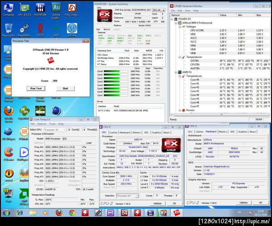Switch to ZD CPUmark taskbar item
This screenshot has height=226, width=272.
[x=177, y=213]
